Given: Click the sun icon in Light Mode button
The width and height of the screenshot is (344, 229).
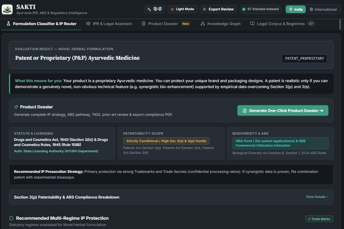Looking at the screenshot, I should [x=172, y=9].
